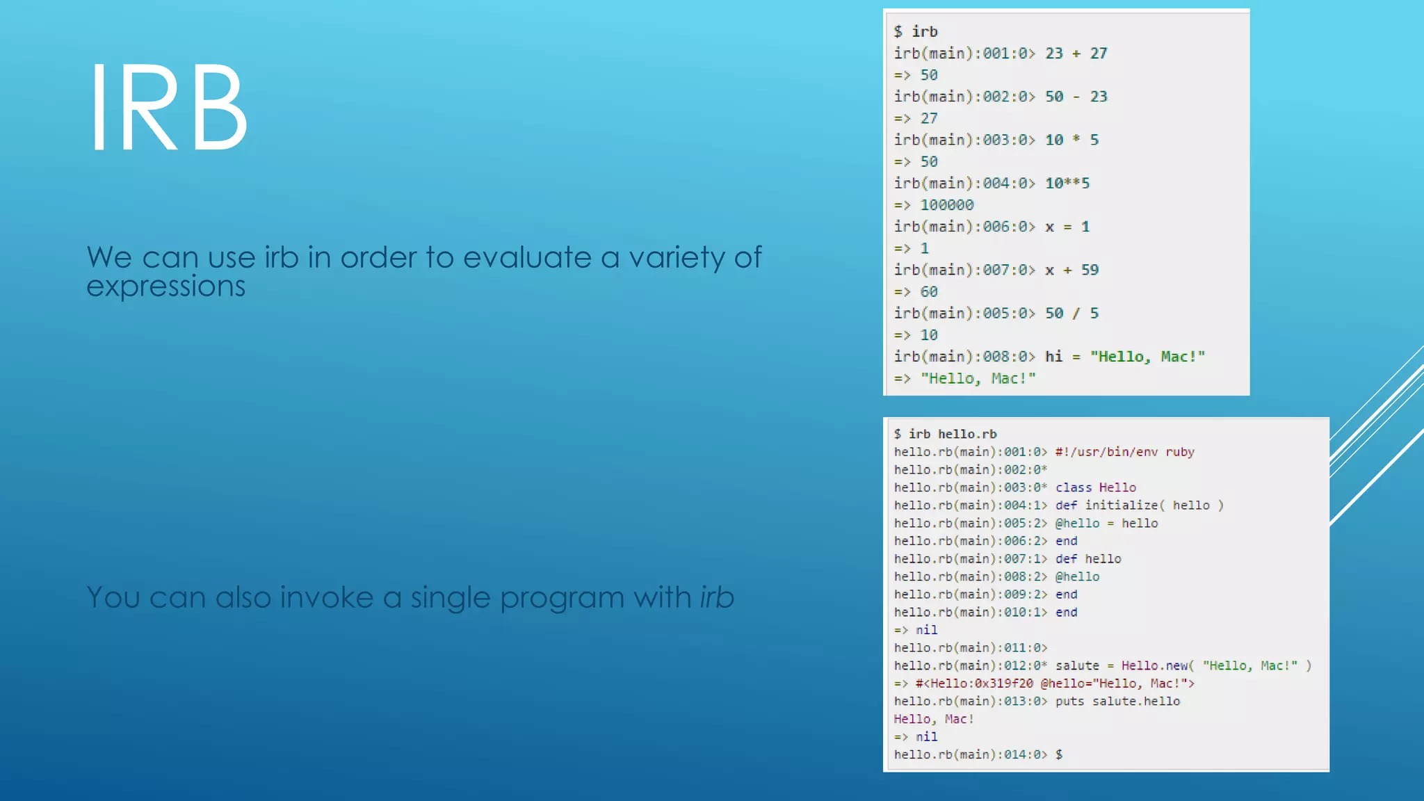Image resolution: width=1424 pixels, height=801 pixels.
Task: Click the result '=> "Hello, Mac!"'
Action: [964, 378]
